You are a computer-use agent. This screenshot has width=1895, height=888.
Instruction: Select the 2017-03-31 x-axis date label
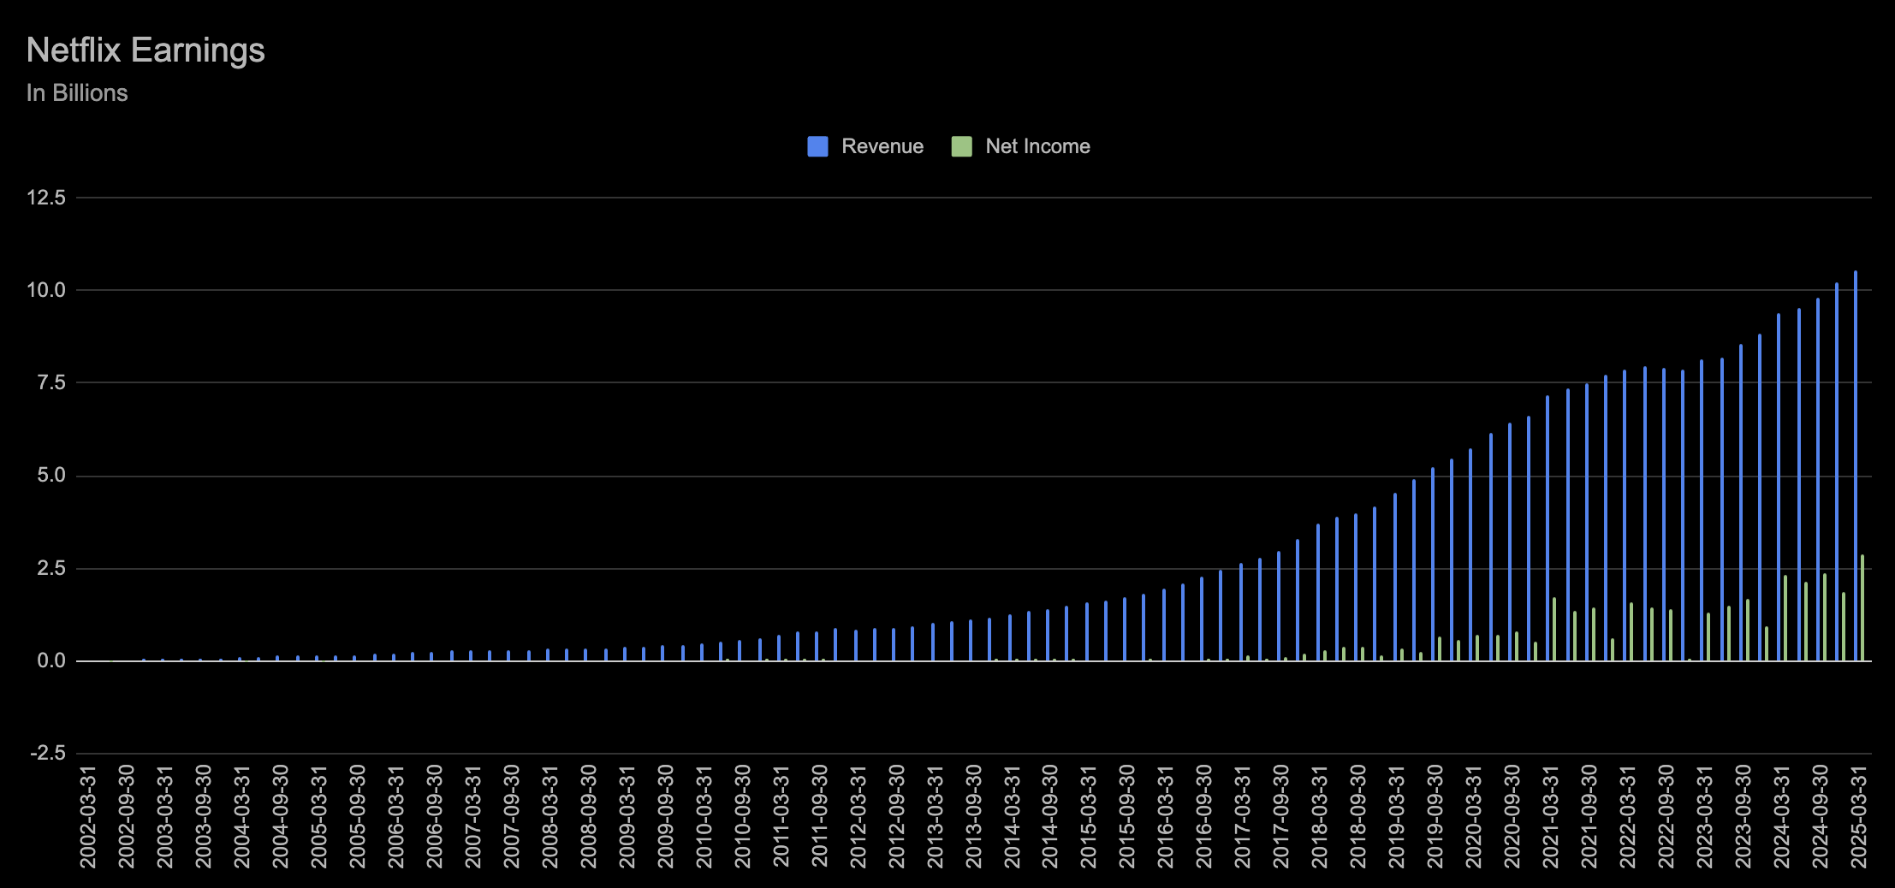[1243, 816]
